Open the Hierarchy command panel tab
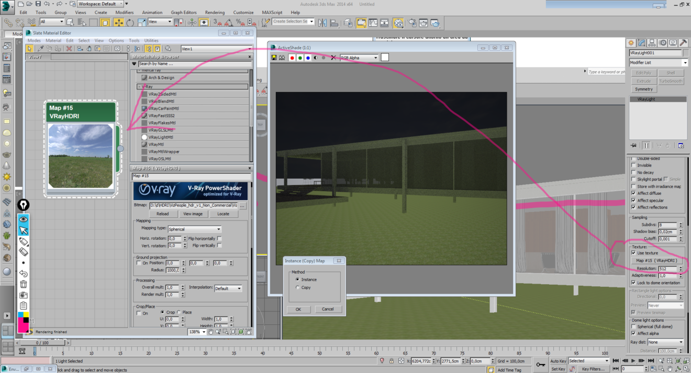Screen dimensions: 691x373 point(652,43)
